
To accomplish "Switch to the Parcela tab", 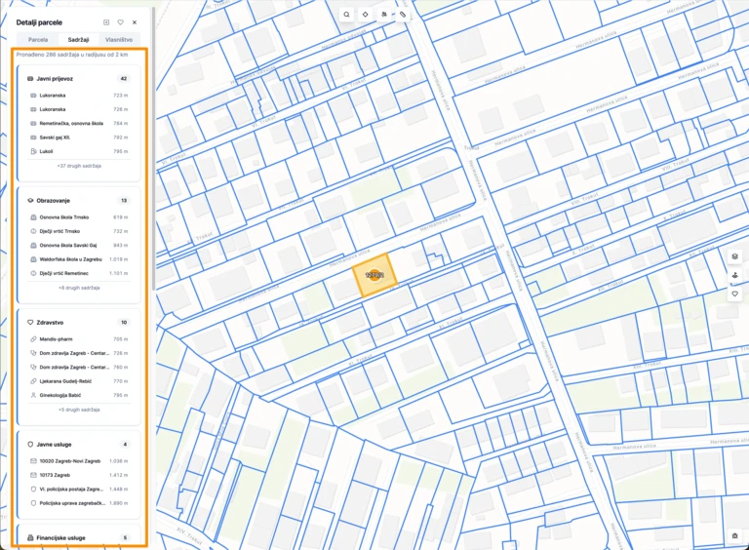I will point(38,40).
